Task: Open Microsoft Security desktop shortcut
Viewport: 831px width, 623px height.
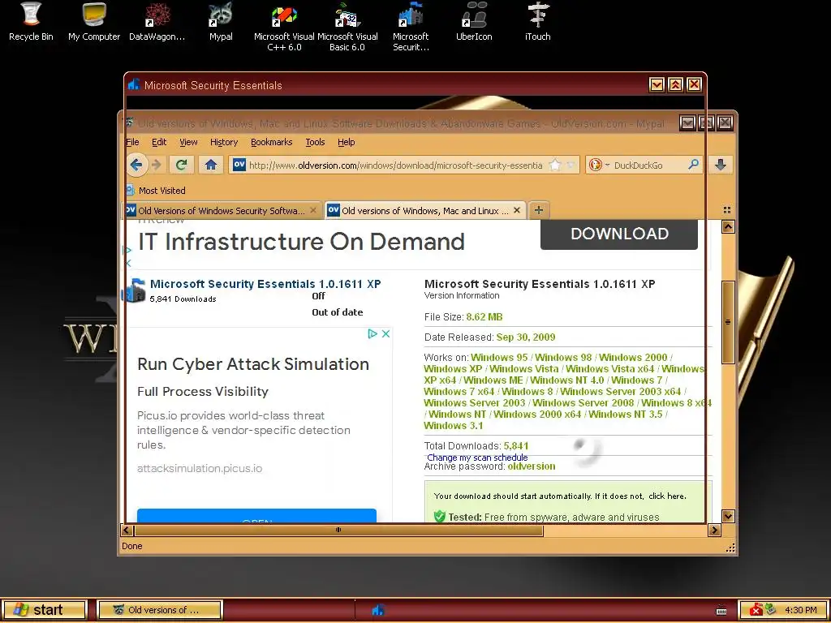Action: click(x=411, y=25)
